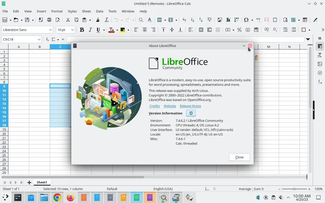
Task: Copy version information with the clipboard button
Action: coord(191,113)
